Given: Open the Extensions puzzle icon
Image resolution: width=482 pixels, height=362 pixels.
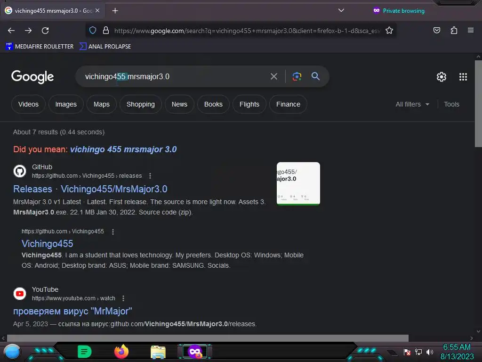Looking at the screenshot, I should pyautogui.click(x=454, y=30).
